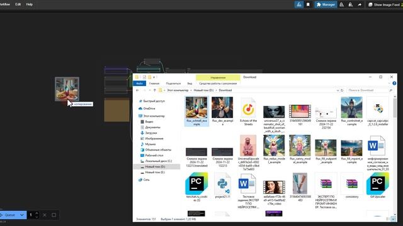Click the bookmark icon in ComfyUI toolbar
This screenshot has width=403, height=226.
pyautogui.click(x=308, y=4)
